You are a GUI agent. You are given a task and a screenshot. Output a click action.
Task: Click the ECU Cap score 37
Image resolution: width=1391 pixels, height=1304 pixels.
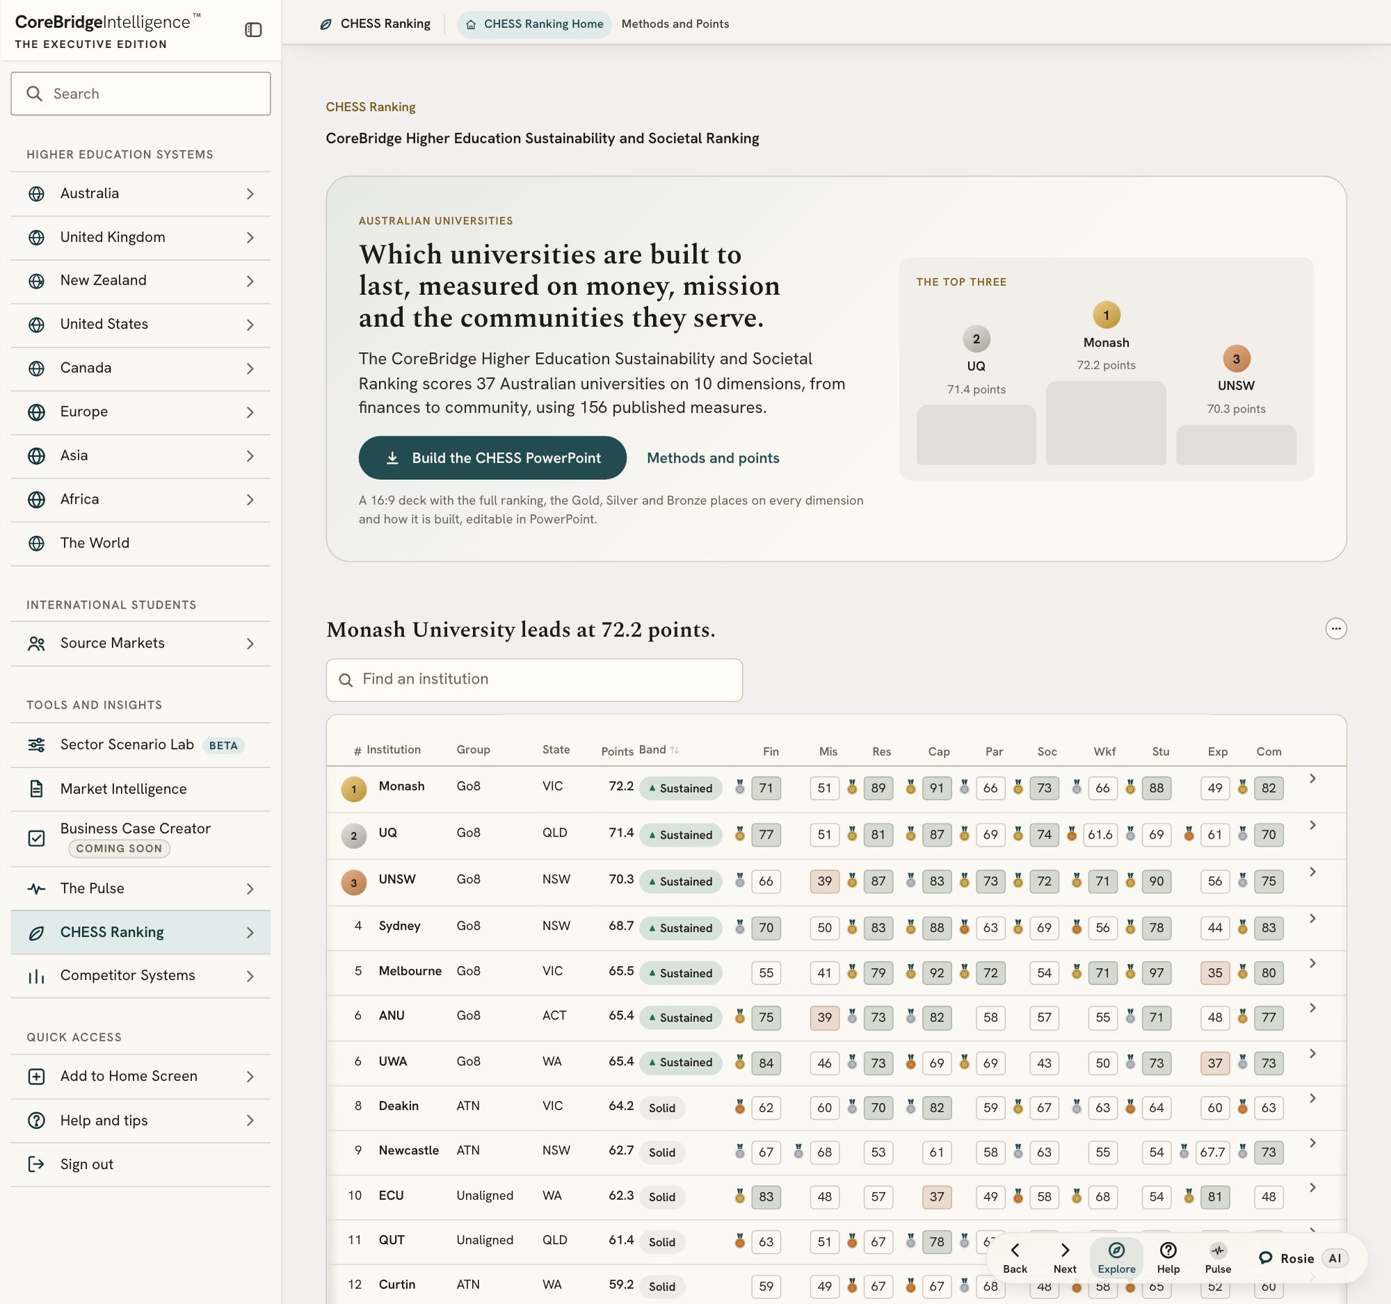(x=936, y=1197)
